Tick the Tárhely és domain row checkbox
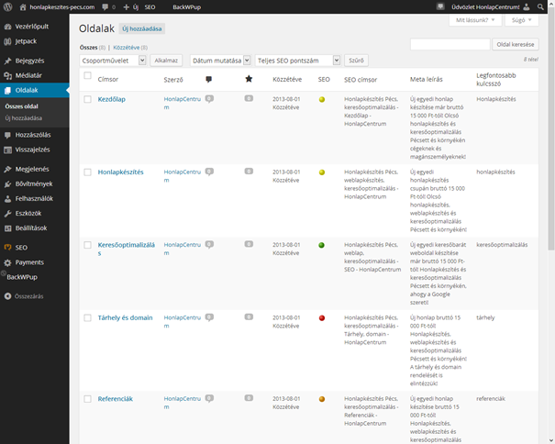This screenshot has width=555, height=444. 87,318
